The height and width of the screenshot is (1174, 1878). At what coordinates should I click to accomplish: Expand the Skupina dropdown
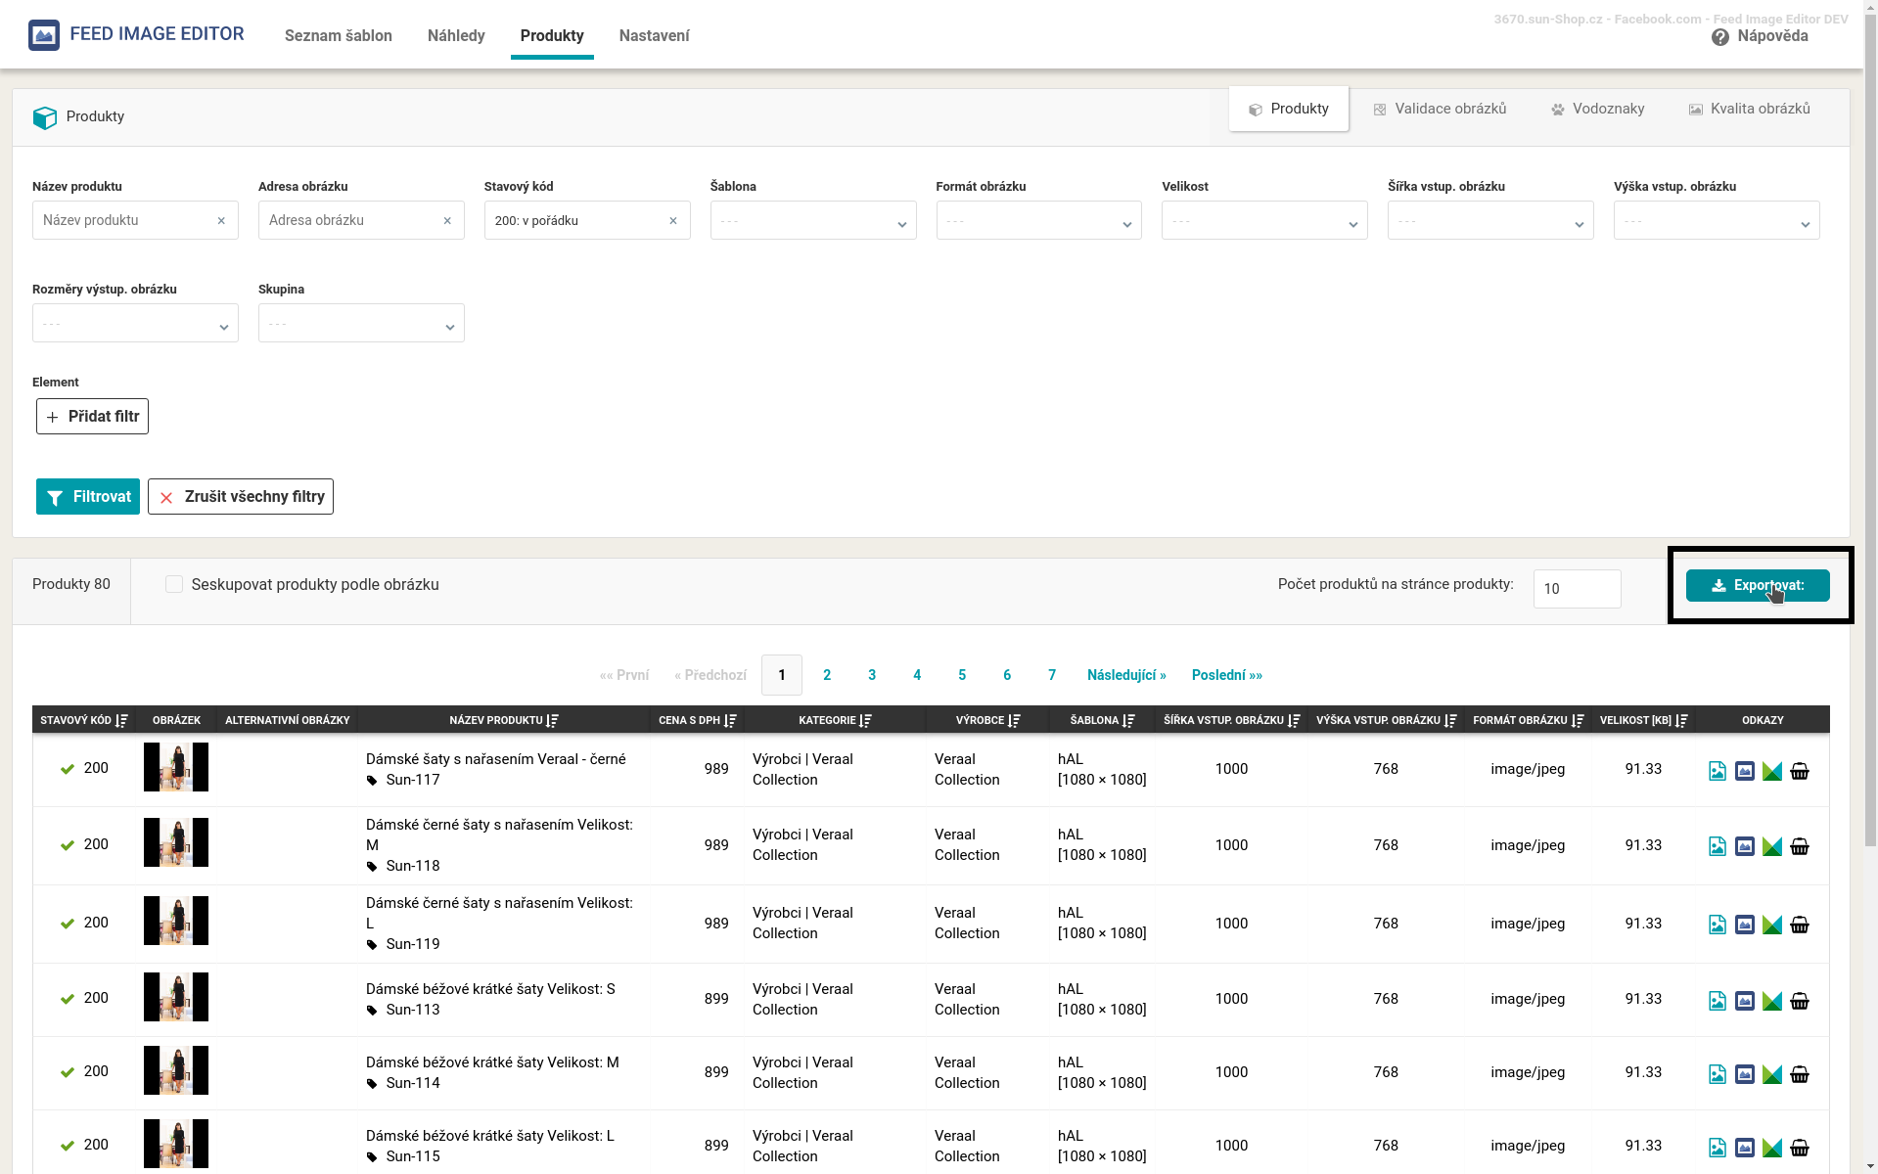[360, 324]
